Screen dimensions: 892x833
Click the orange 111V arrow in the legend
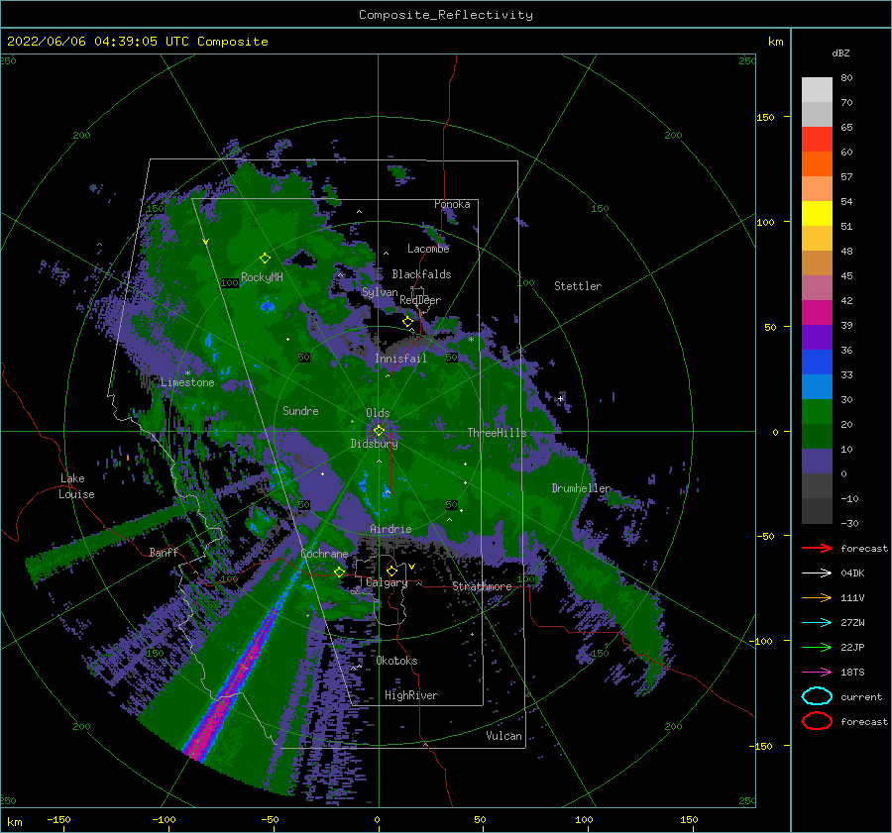817,597
